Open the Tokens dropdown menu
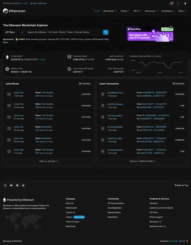The image size is (191, 245). (x=125, y=11)
